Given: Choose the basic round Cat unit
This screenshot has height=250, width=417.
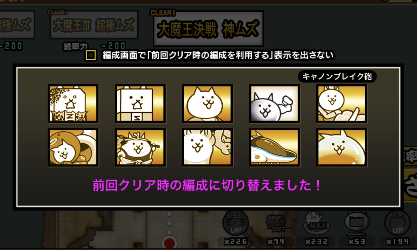Looking at the screenshot, I should point(207,104).
